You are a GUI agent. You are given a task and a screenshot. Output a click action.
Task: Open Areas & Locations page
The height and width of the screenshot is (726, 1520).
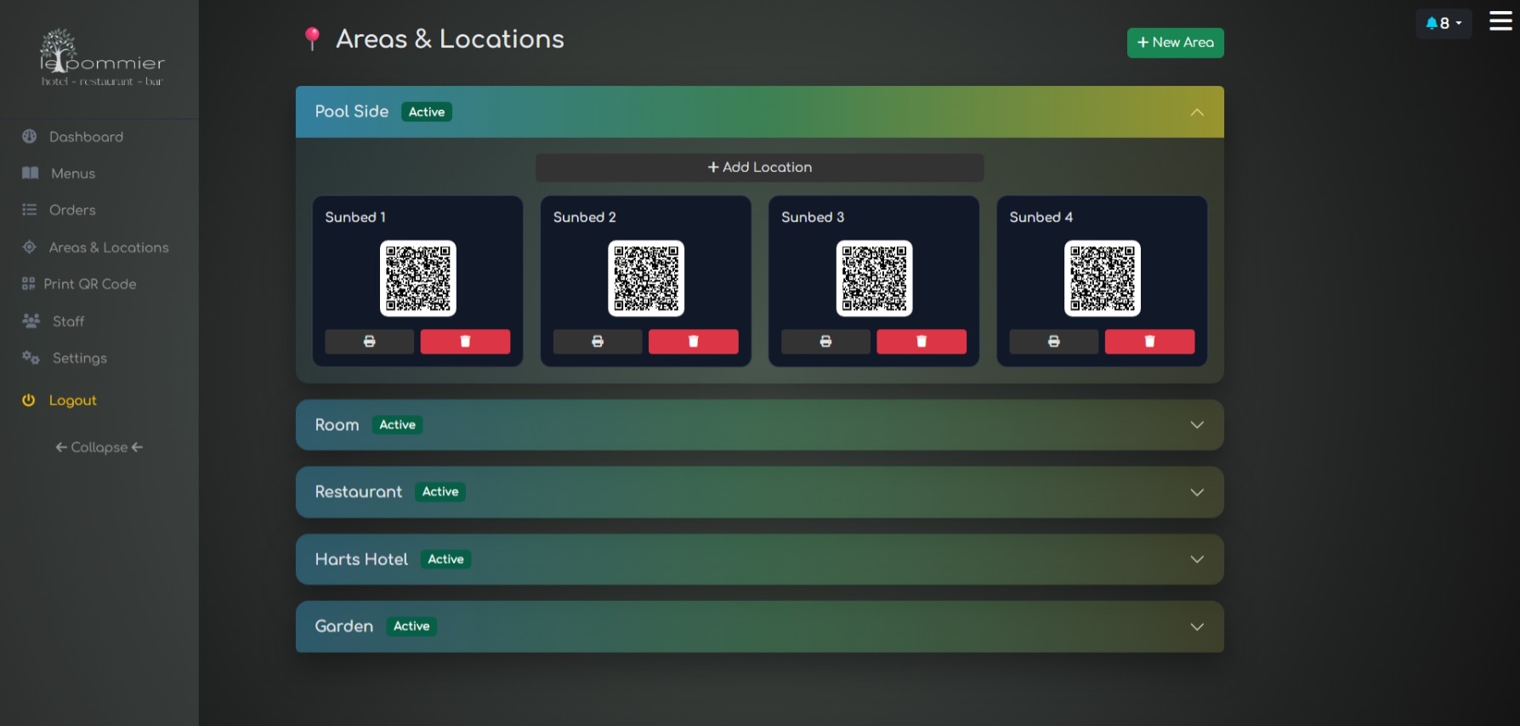pos(109,247)
